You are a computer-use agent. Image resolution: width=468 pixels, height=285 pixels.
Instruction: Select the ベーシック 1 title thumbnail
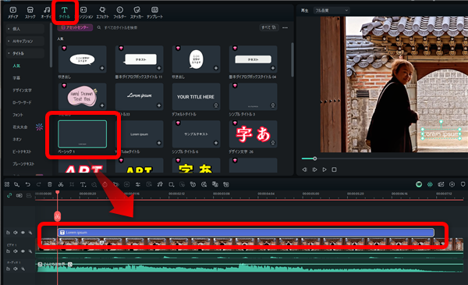point(83,134)
